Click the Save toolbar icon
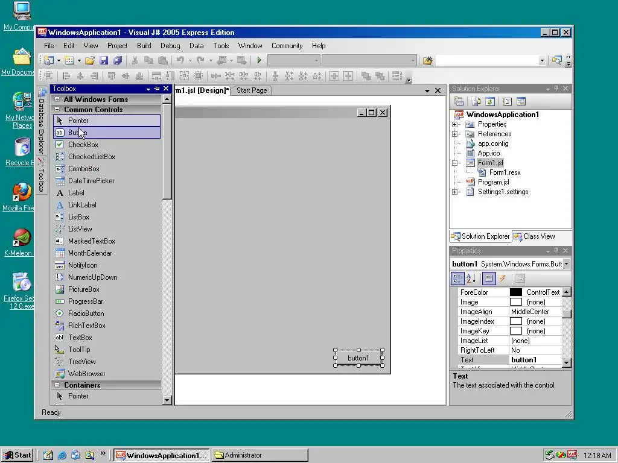618x463 pixels. [104, 60]
